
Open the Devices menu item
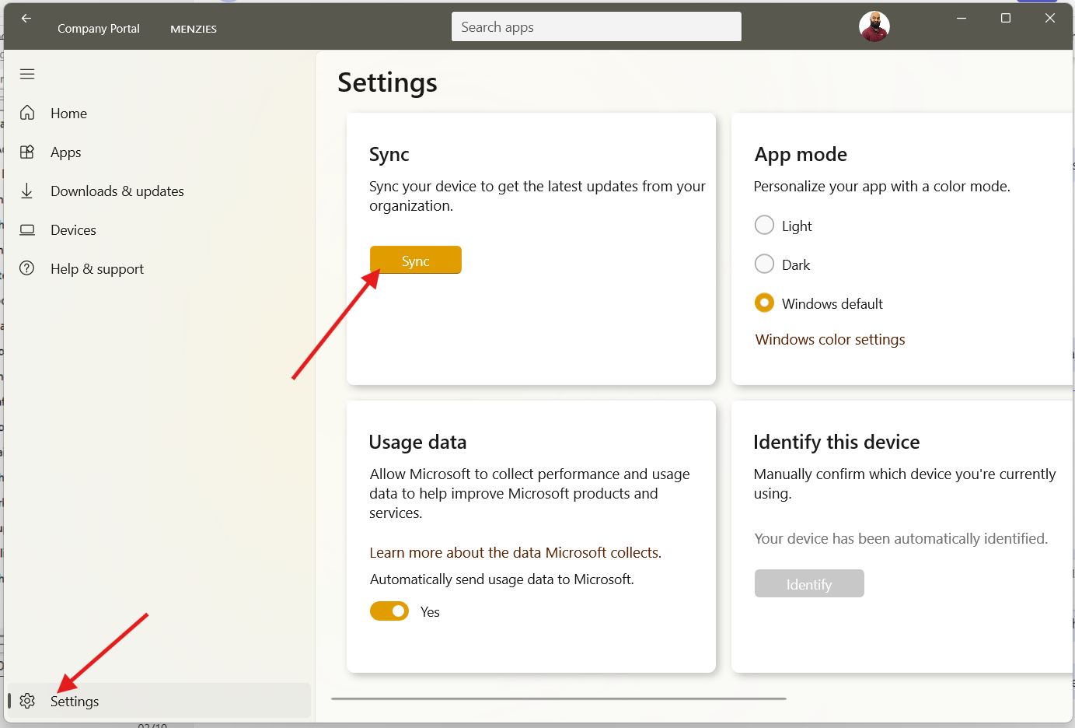click(x=73, y=230)
